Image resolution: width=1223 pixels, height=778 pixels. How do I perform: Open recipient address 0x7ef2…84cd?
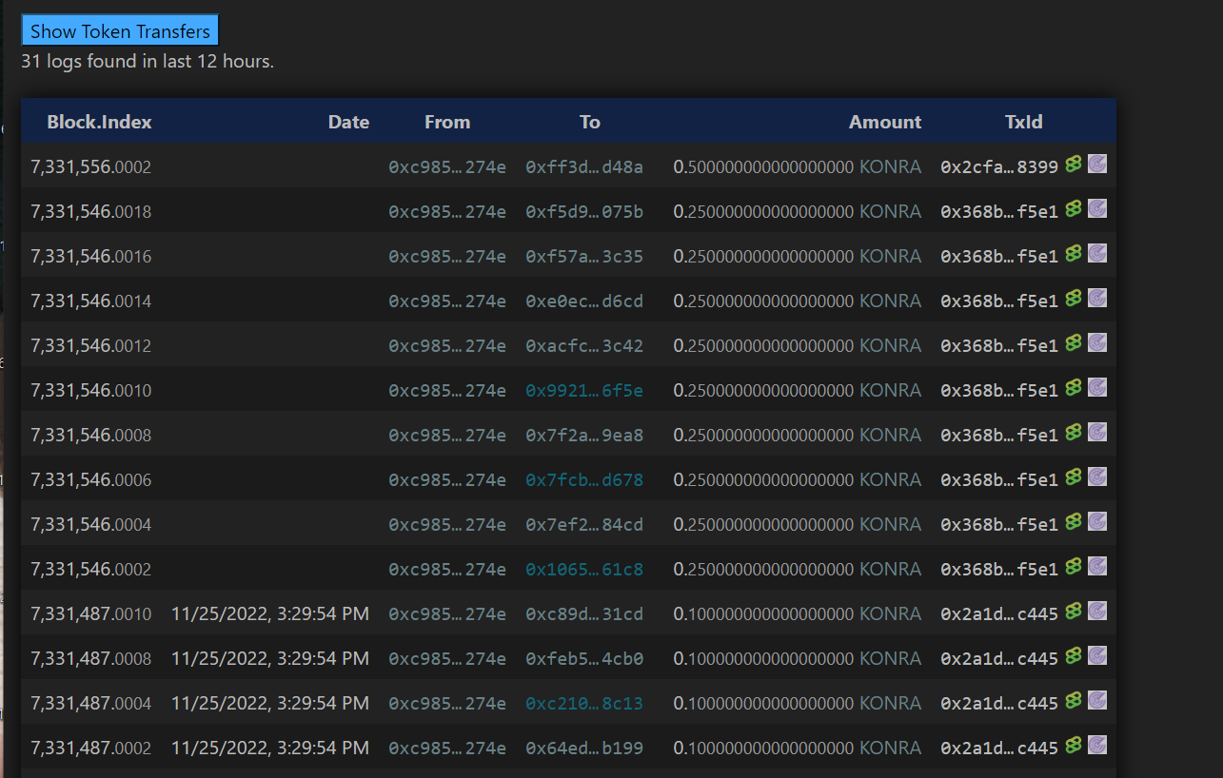584,525
